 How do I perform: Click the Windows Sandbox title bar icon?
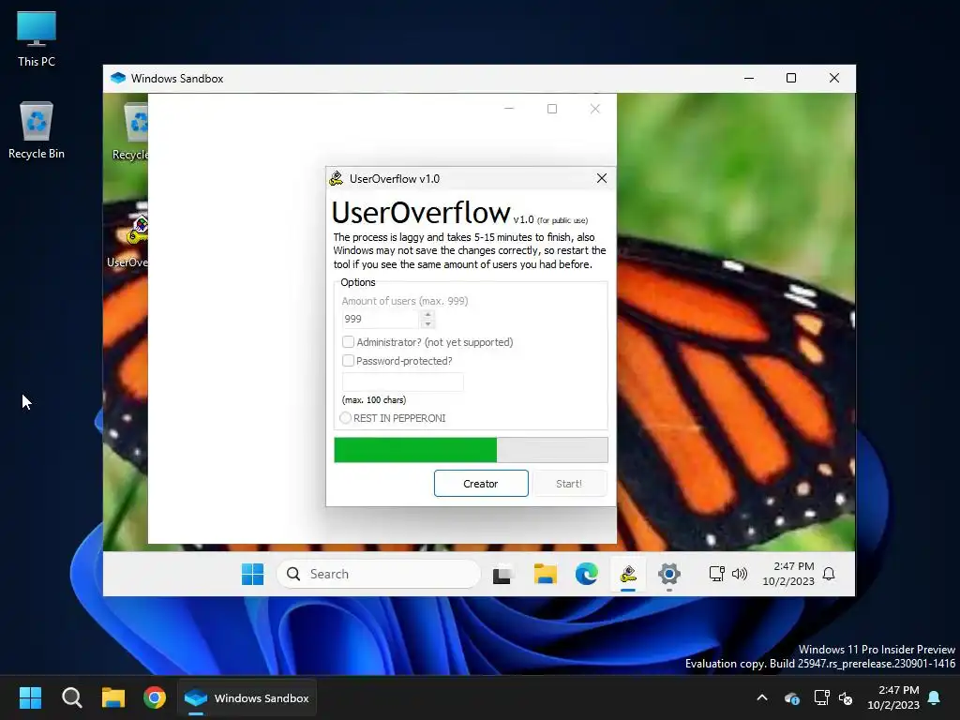[x=117, y=79]
